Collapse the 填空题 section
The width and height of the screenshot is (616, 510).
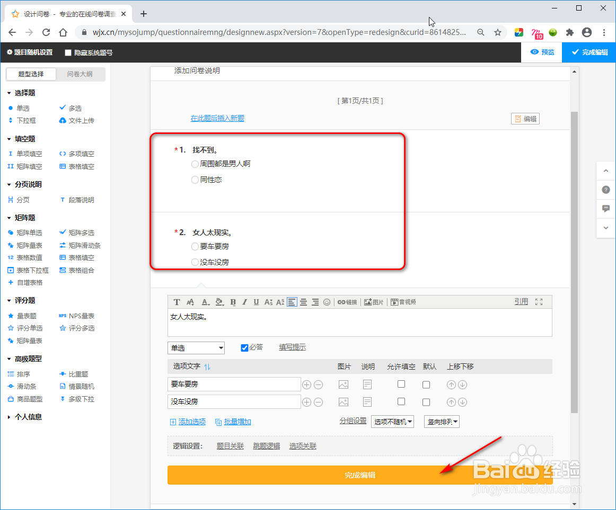pyautogui.click(x=21, y=139)
